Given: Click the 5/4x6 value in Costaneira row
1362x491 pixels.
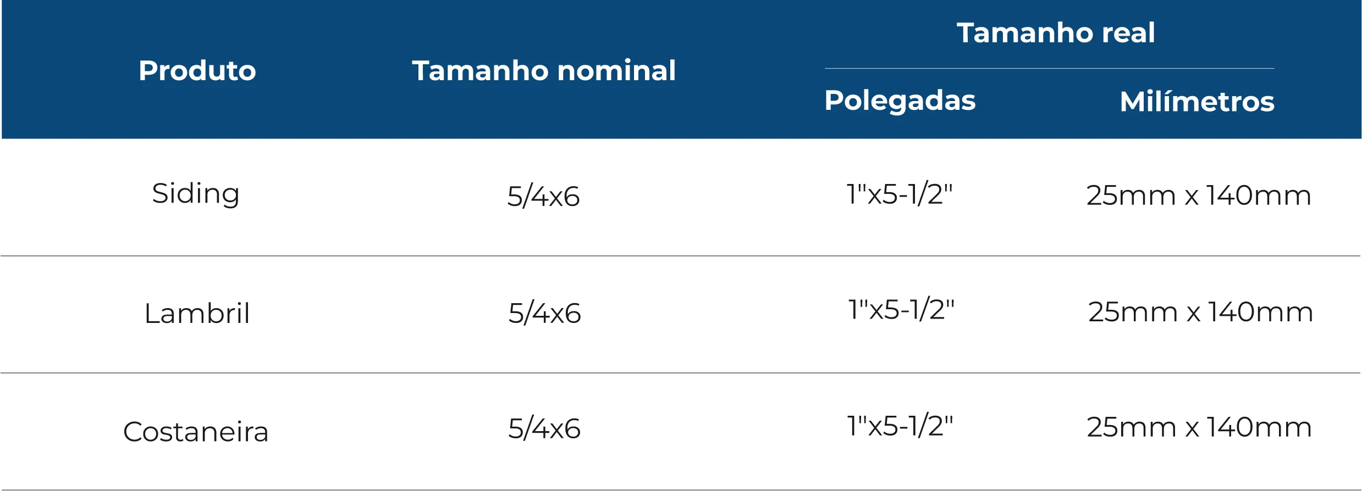Looking at the screenshot, I should pos(544,429).
